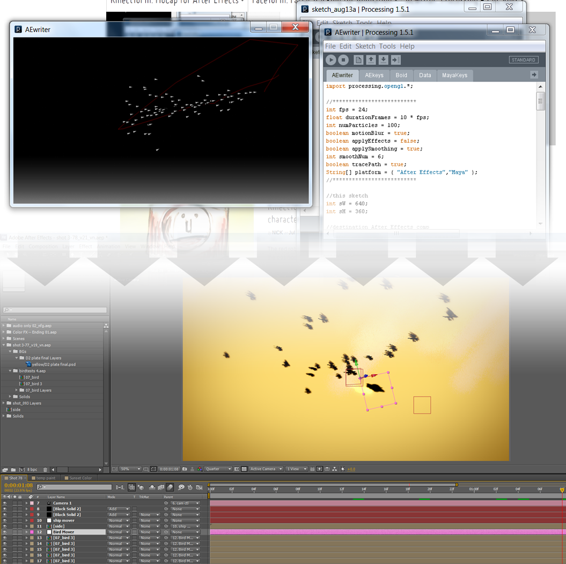Create a new sketch in Processing toolbar
Image resolution: width=566 pixels, height=564 pixels.
click(358, 60)
